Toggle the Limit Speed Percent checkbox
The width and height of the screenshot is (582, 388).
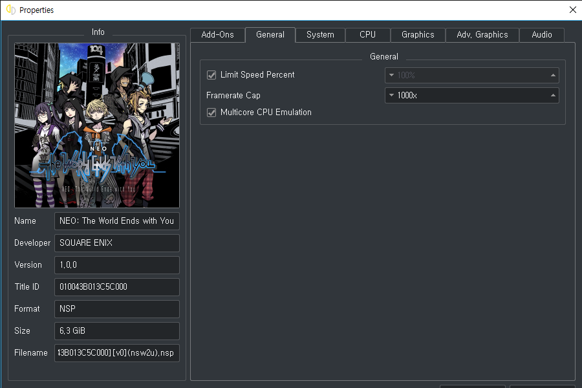click(x=211, y=75)
